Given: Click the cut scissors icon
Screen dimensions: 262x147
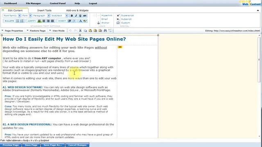Looking at the screenshot, I should tap(80, 31).
